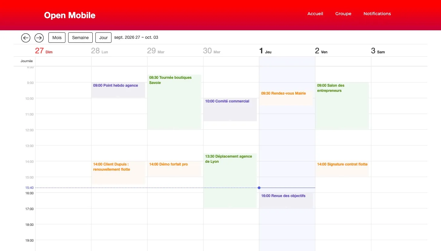Open the Accueil page
This screenshot has width=441, height=251.
[x=315, y=14]
